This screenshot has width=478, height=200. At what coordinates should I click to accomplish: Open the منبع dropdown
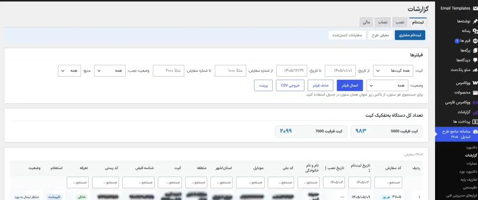point(69,71)
